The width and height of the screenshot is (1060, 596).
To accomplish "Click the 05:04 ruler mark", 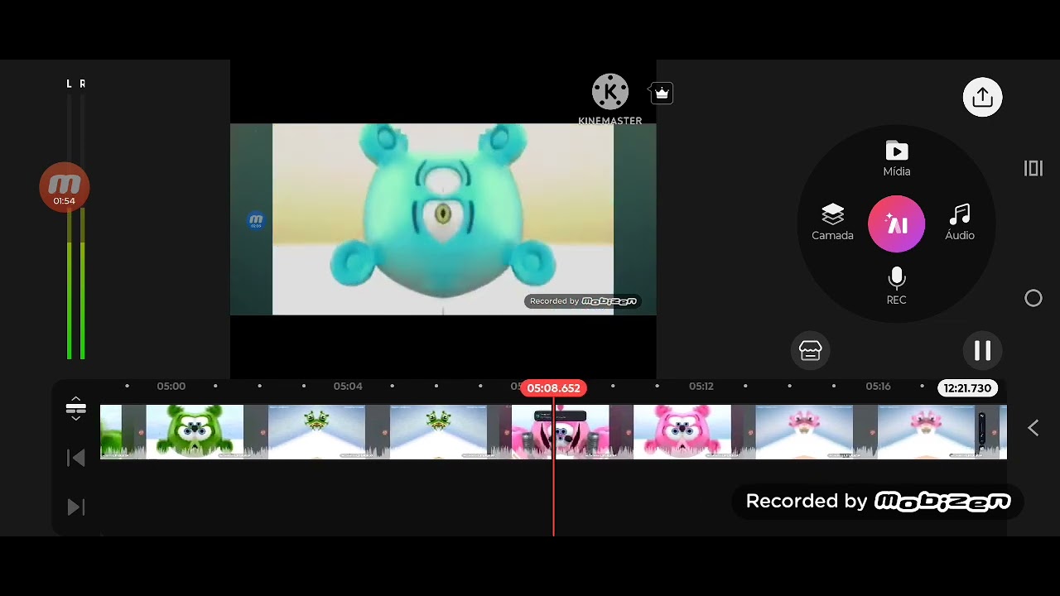I will (348, 387).
